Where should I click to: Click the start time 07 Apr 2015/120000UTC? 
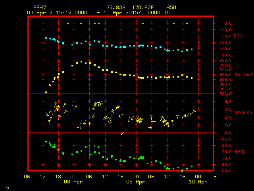pos(60,13)
